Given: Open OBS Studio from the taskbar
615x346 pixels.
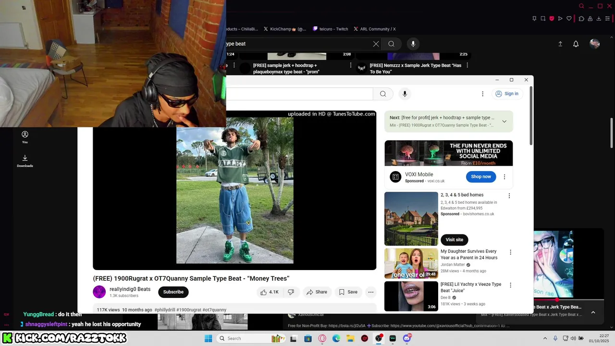Looking at the screenshot, I should (378, 338).
